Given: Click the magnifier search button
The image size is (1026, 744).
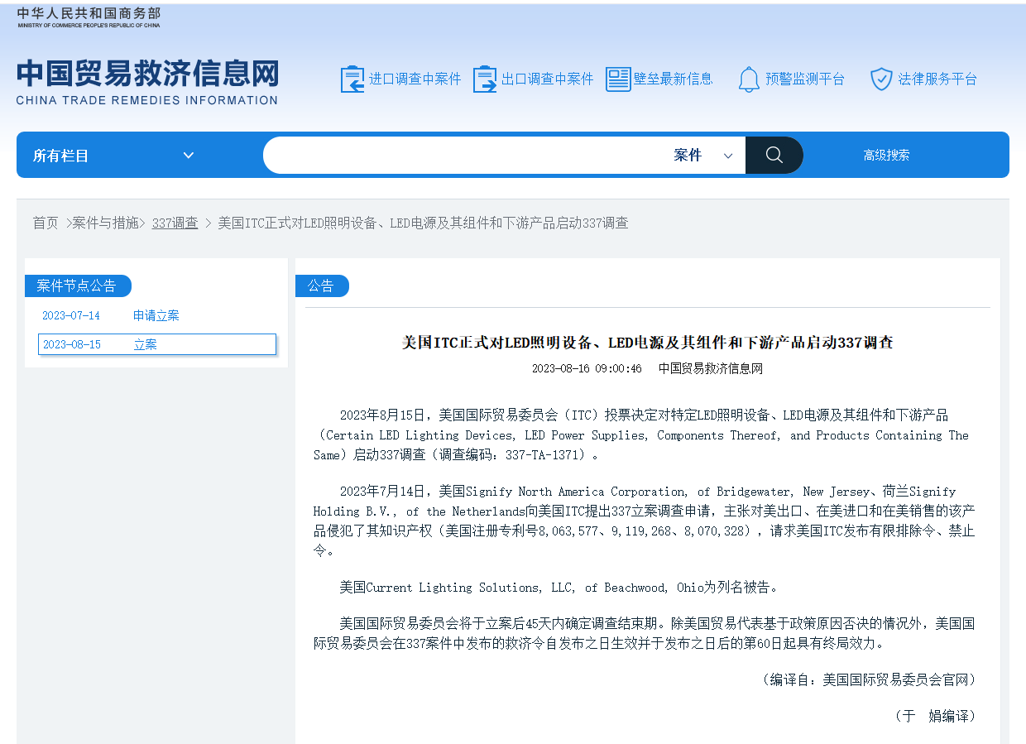Looking at the screenshot, I should point(774,155).
